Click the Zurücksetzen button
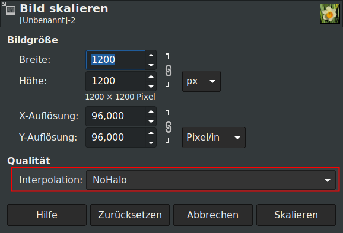The width and height of the screenshot is (343, 233). pos(130,215)
